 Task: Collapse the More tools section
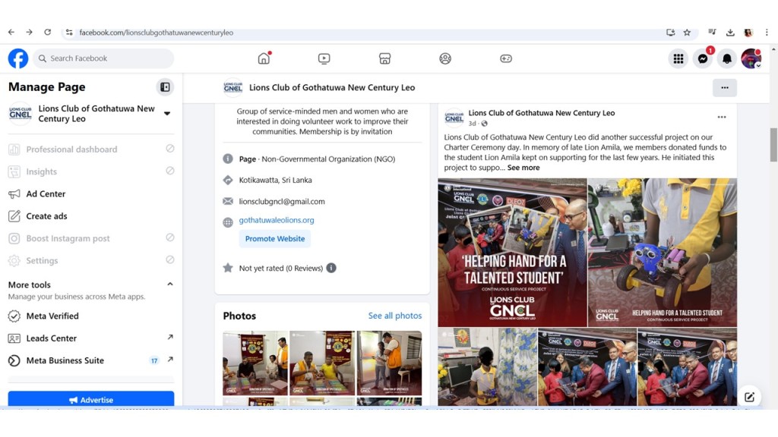[x=169, y=285]
